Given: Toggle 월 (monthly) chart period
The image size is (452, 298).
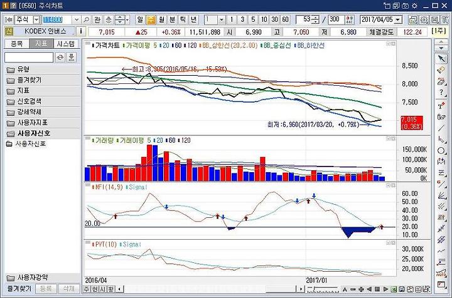Looking at the screenshot, I should click(161, 19).
